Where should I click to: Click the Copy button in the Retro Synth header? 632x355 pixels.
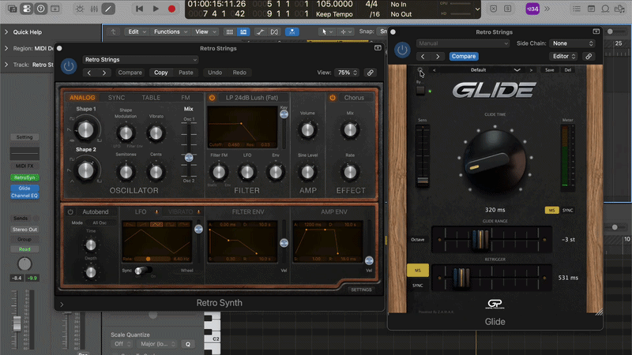[x=161, y=73]
